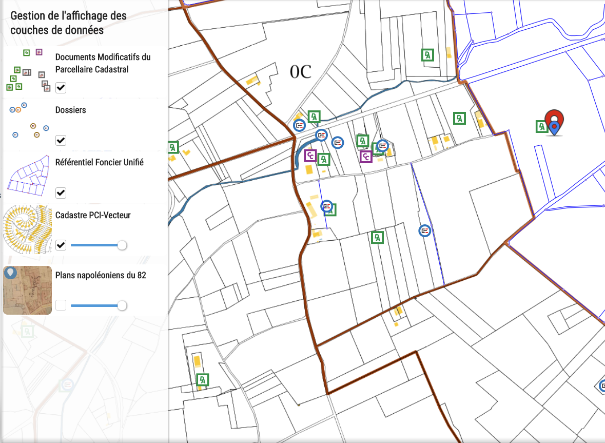Click the Plans napoléoniens map thumbnail
The width and height of the screenshot is (605, 443).
click(x=28, y=290)
